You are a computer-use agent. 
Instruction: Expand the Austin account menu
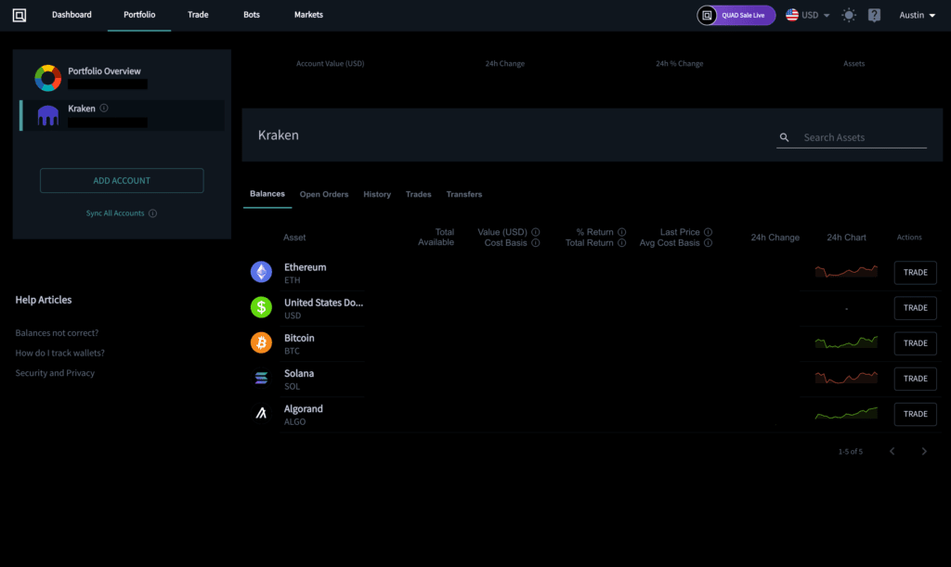[x=917, y=15]
